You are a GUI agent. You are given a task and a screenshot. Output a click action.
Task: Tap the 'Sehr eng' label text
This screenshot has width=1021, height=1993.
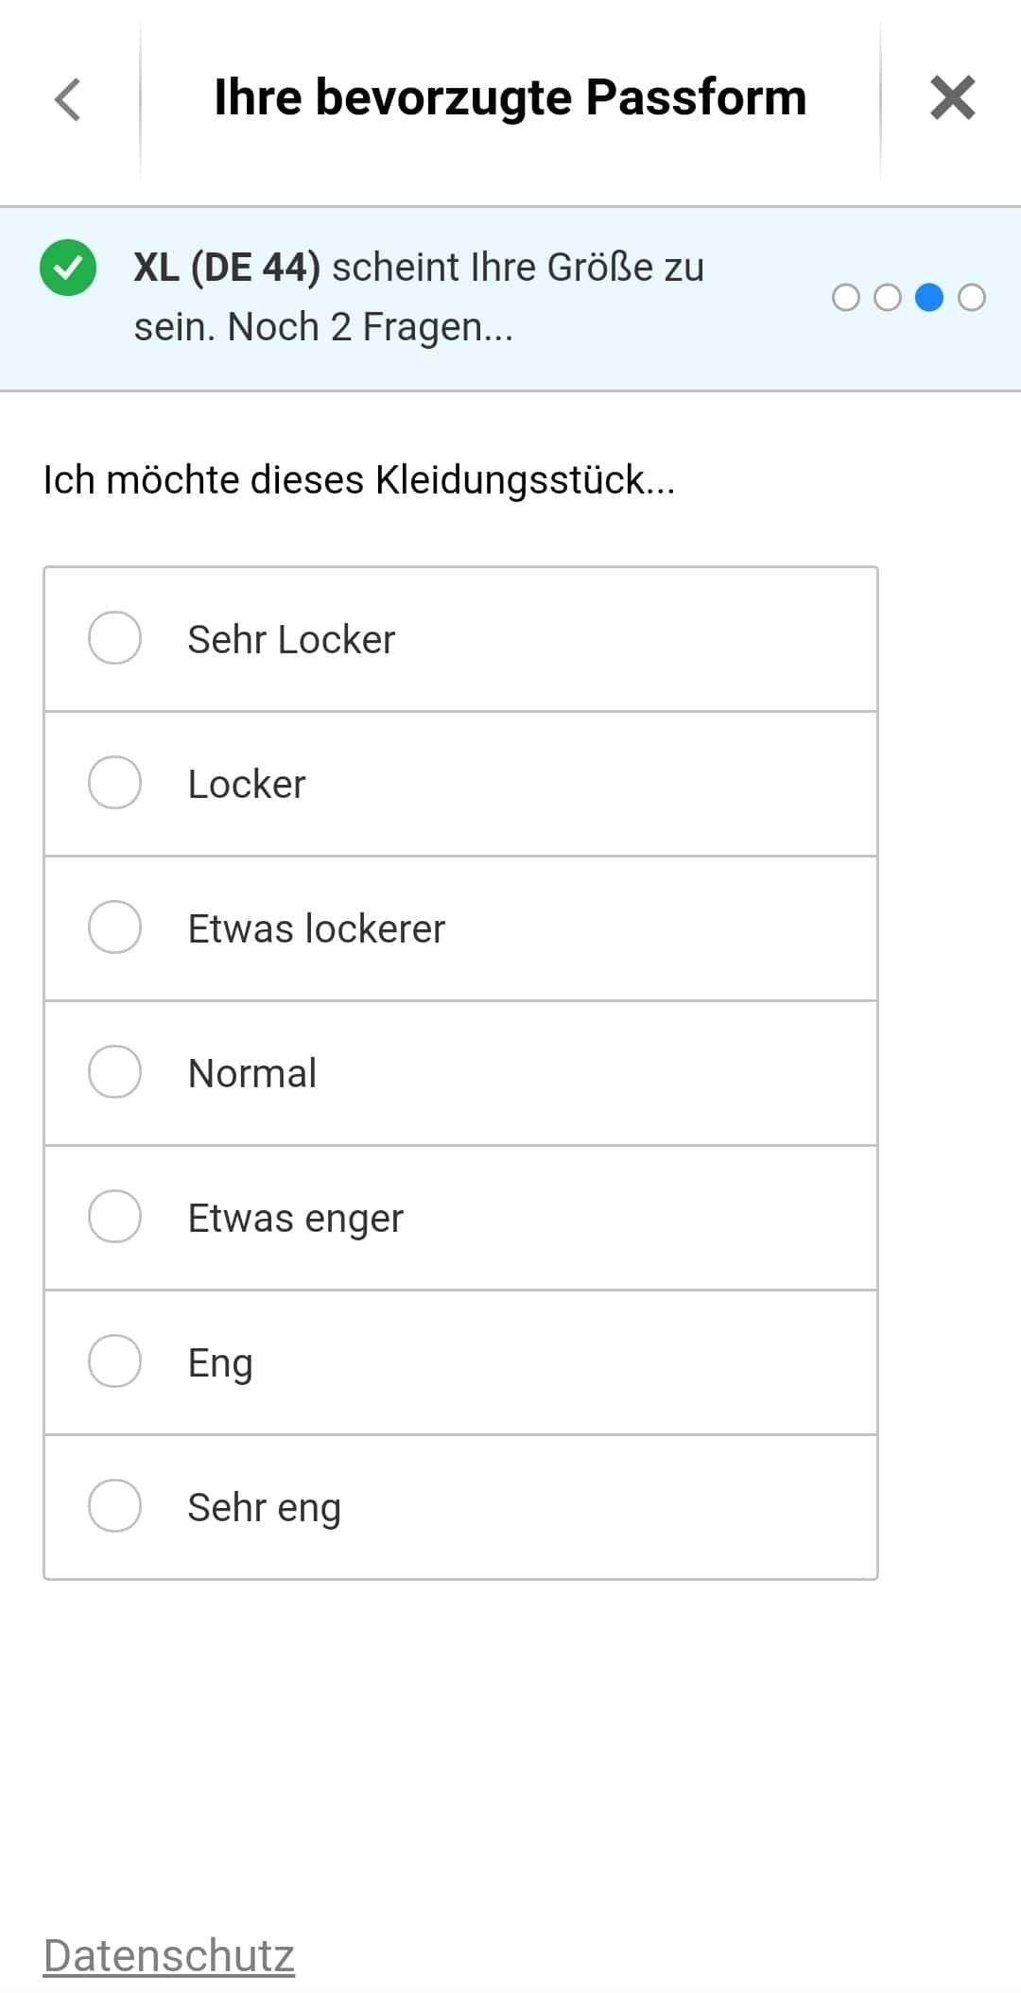point(264,1508)
